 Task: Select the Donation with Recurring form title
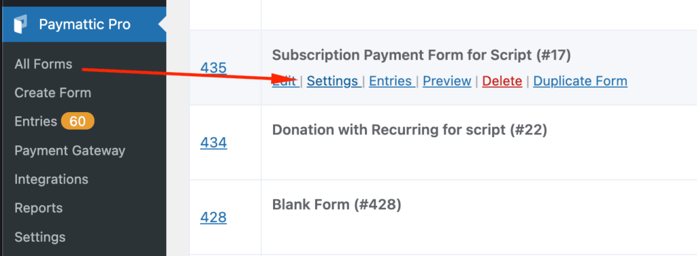(409, 130)
